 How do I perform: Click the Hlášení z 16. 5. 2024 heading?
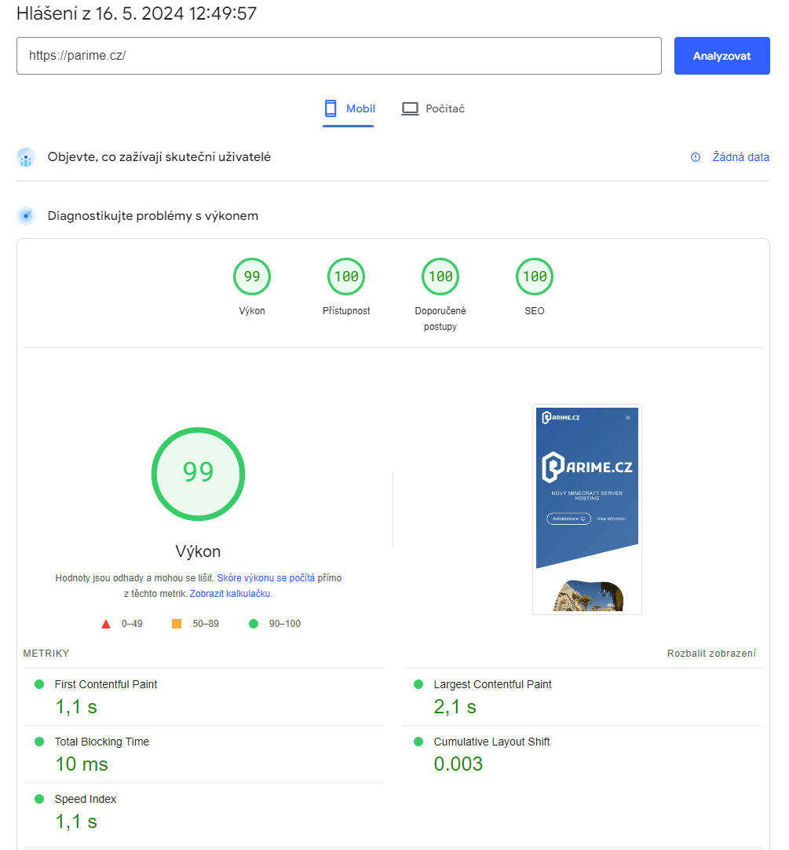pyautogui.click(x=137, y=13)
